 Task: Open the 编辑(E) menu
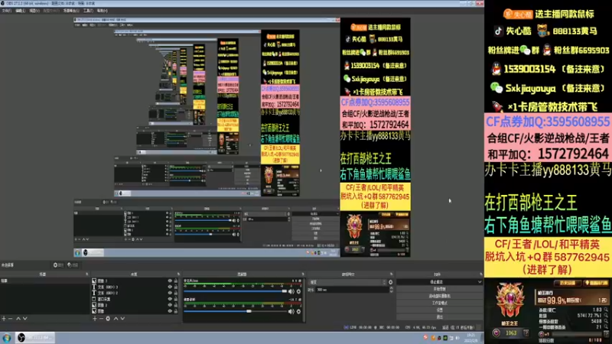(x=21, y=11)
